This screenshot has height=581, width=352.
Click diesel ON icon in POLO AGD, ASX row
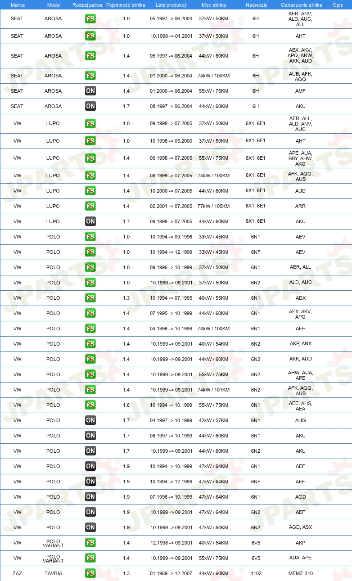[90, 527]
